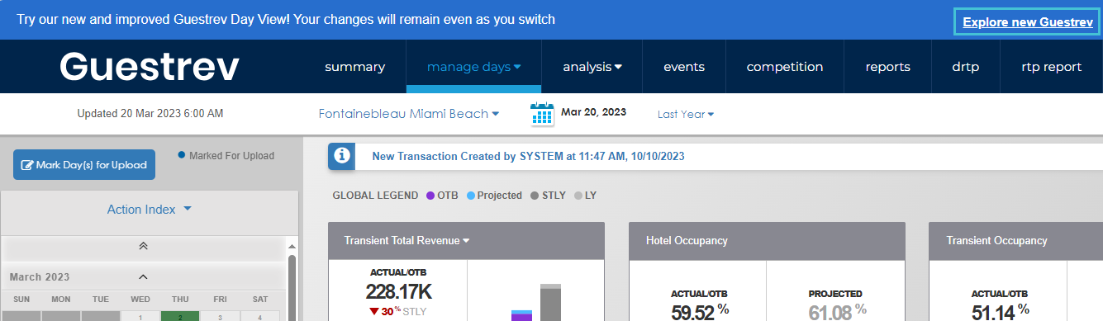Screen dimensions: 1103x321
Task: Open Fontainebleau Miami Beach property dropdown
Action: [x=409, y=114]
